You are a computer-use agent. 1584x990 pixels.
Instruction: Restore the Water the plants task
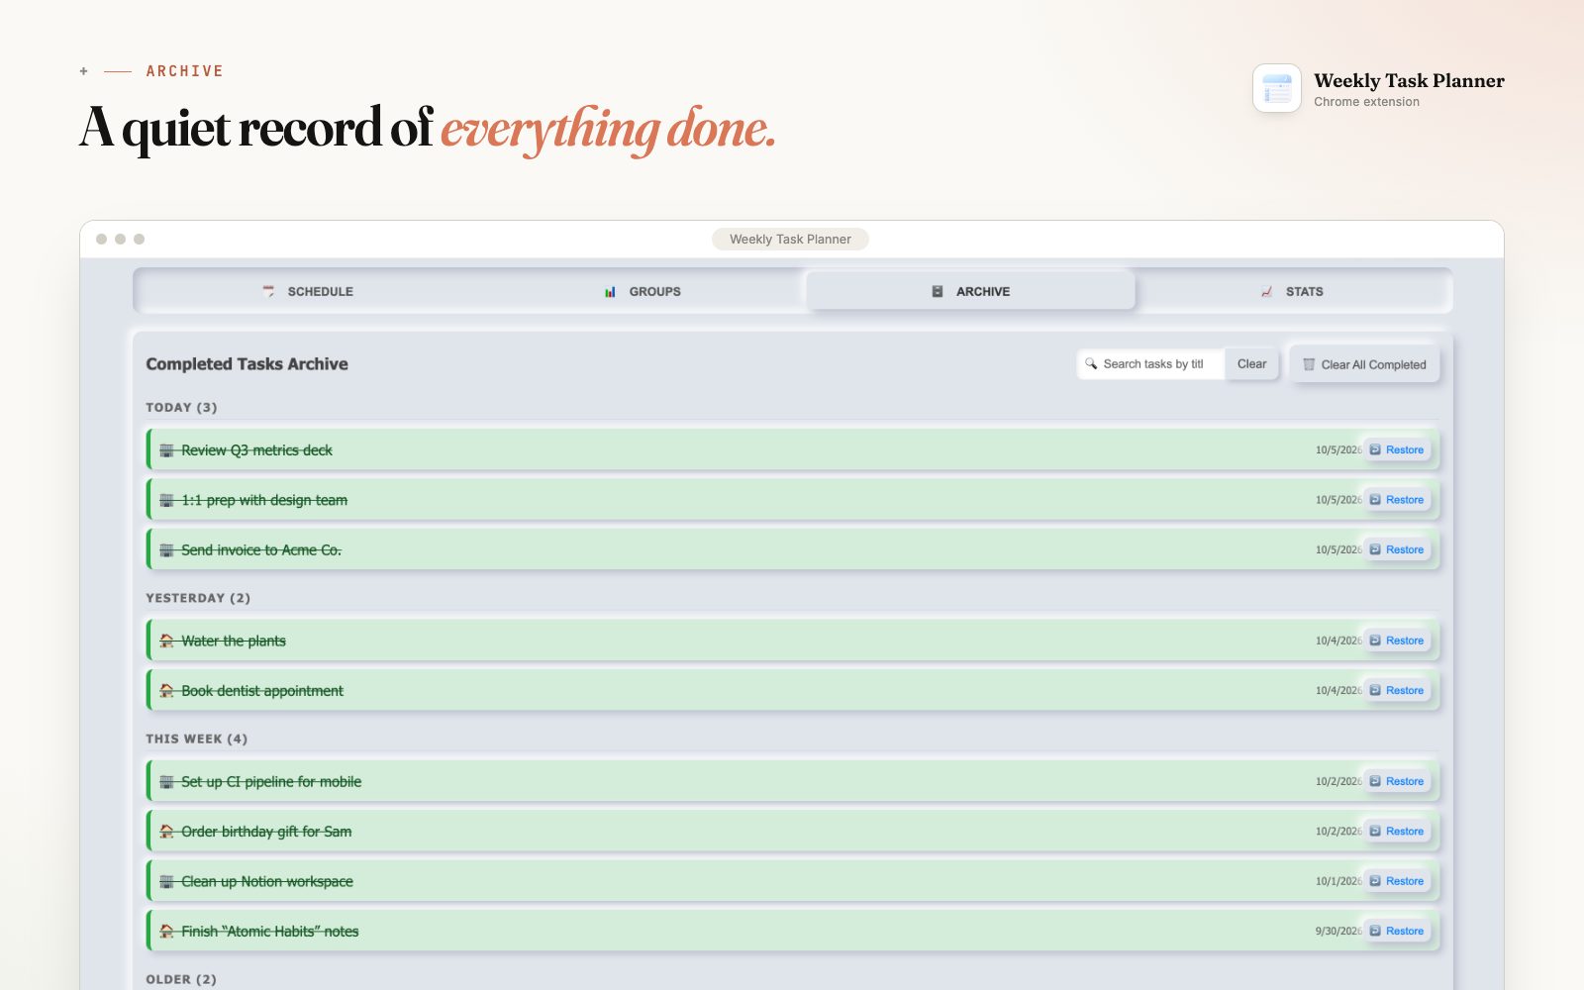coord(1397,642)
